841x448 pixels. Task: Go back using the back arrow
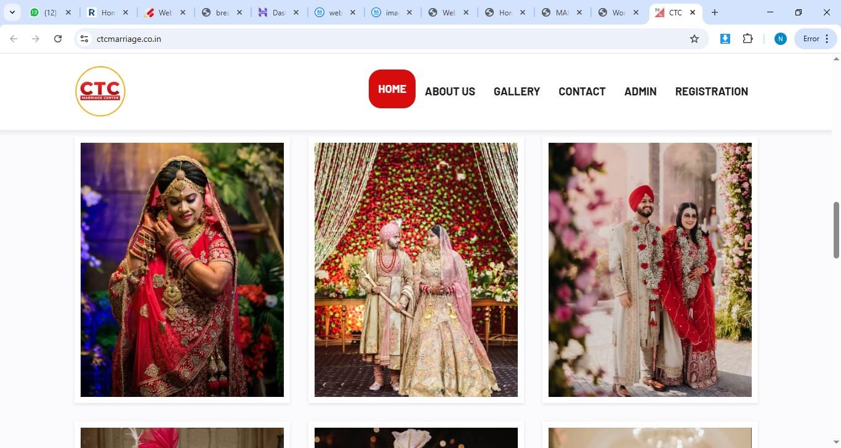tap(14, 39)
